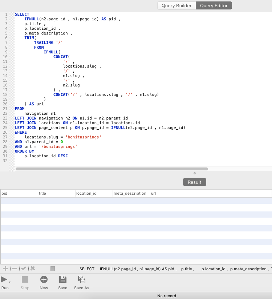Click the discard changes X icon
The height and width of the screenshot is (299, 272).
point(33,268)
